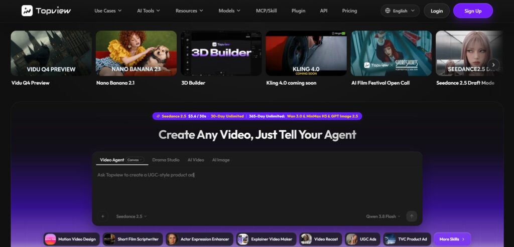Switch to the AI Image tab
The width and height of the screenshot is (514, 247).
tap(221, 160)
